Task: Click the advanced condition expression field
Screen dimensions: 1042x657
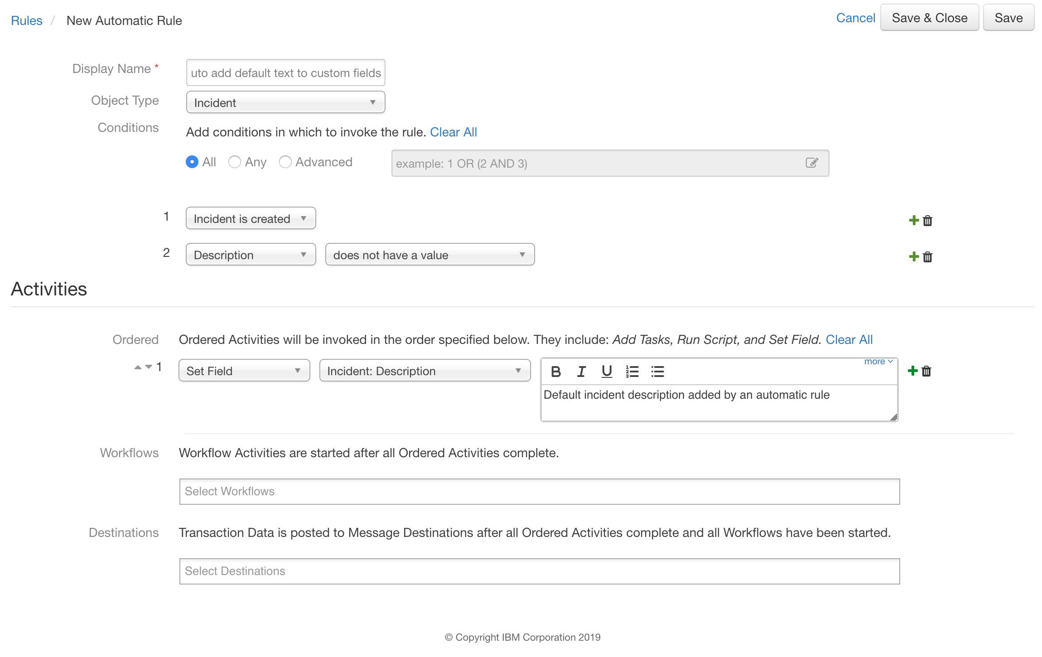Action: click(610, 163)
